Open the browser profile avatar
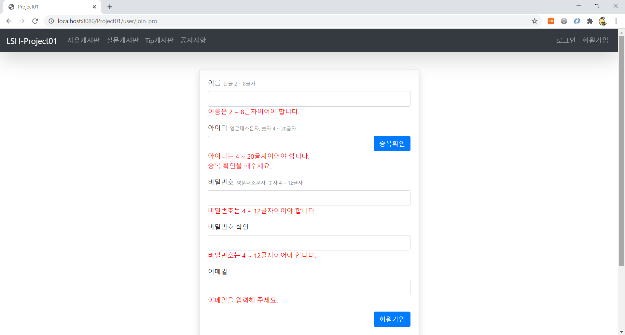 (603, 21)
